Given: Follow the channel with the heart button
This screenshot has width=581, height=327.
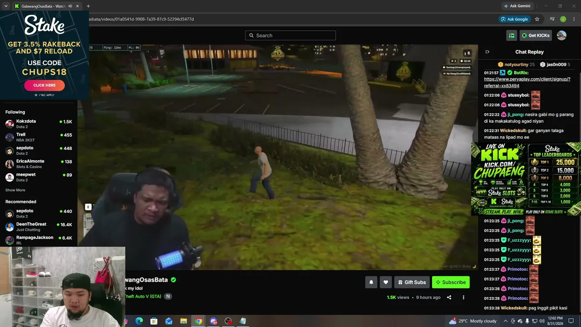Looking at the screenshot, I should pos(386,282).
